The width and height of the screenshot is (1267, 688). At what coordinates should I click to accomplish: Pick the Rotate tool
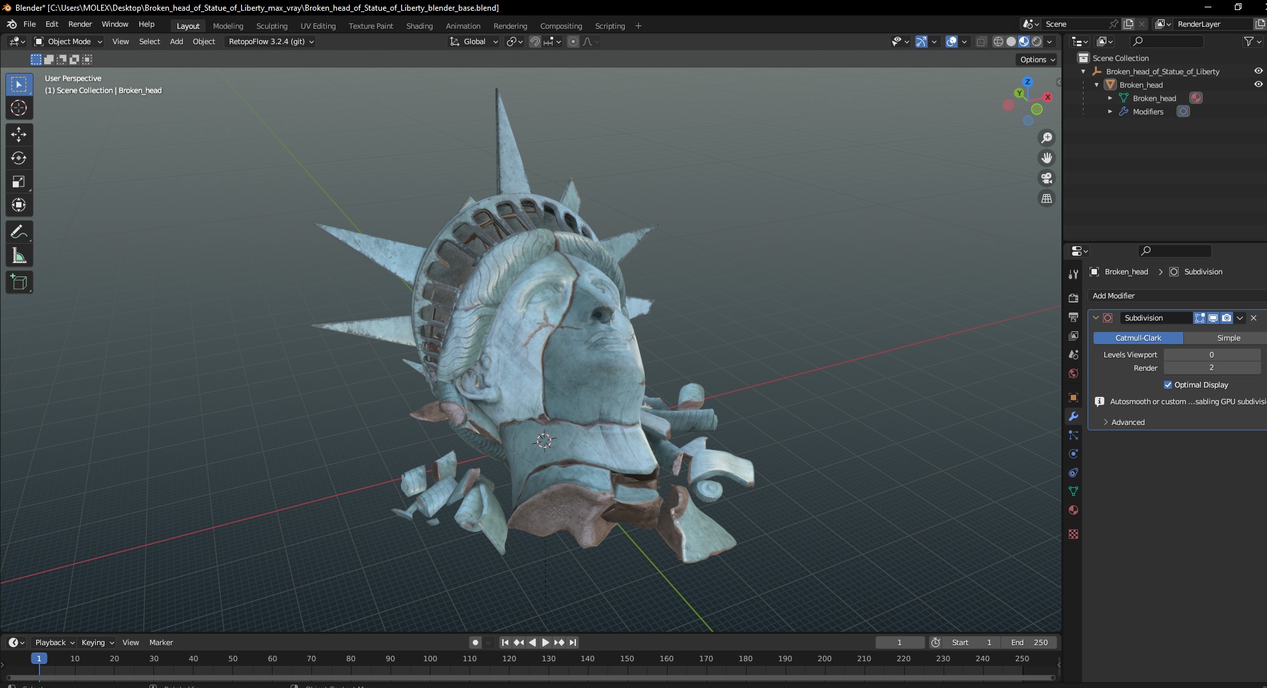coord(19,158)
